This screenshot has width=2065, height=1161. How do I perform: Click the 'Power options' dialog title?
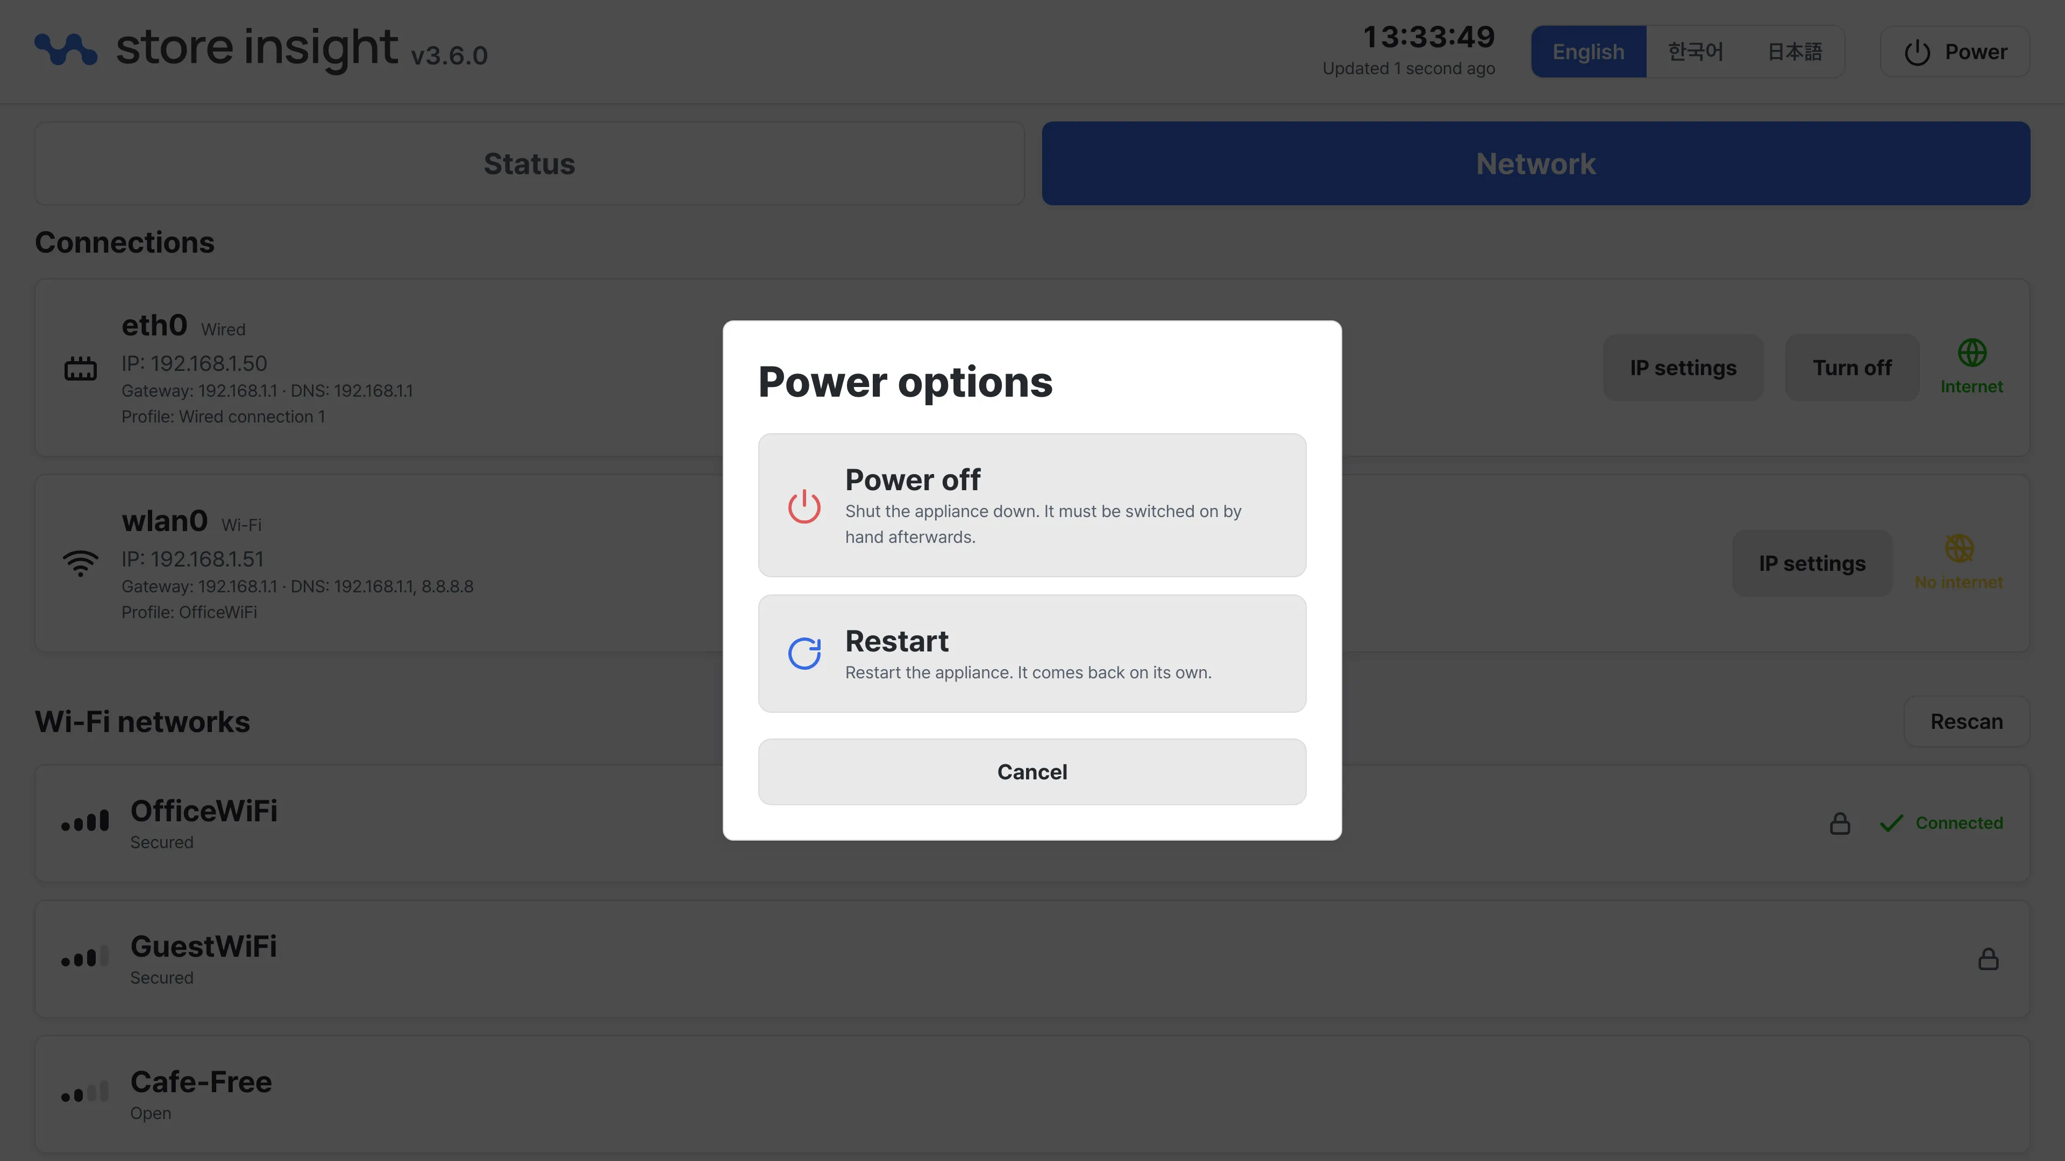click(x=905, y=382)
